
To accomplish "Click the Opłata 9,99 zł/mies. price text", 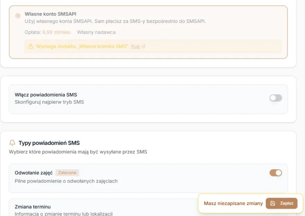I will click(x=48, y=32).
